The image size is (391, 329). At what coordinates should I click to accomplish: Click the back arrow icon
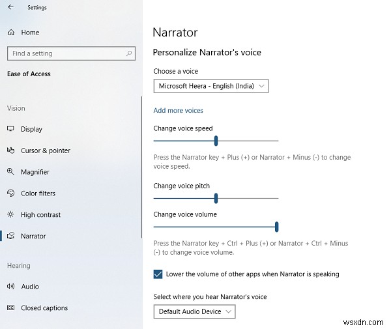(10, 8)
